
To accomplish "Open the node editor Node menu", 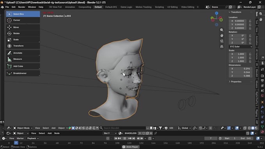I will tap(57, 133).
